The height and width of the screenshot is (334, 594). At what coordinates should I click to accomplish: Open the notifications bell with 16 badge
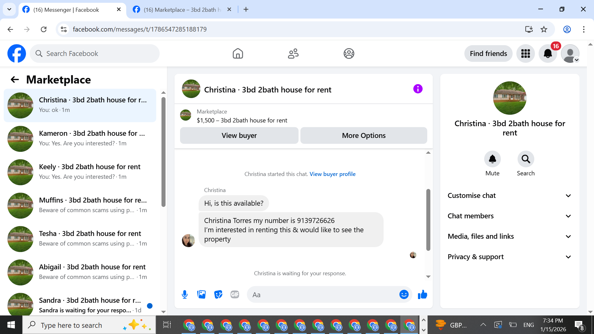click(x=548, y=54)
